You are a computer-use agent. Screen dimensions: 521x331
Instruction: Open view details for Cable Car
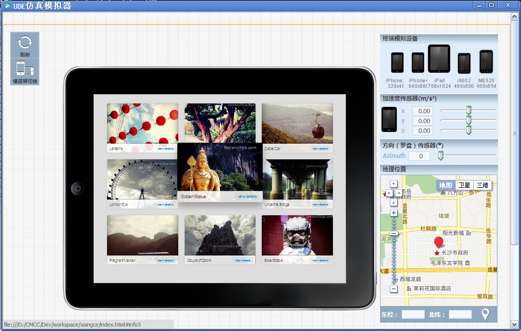pyautogui.click(x=319, y=149)
